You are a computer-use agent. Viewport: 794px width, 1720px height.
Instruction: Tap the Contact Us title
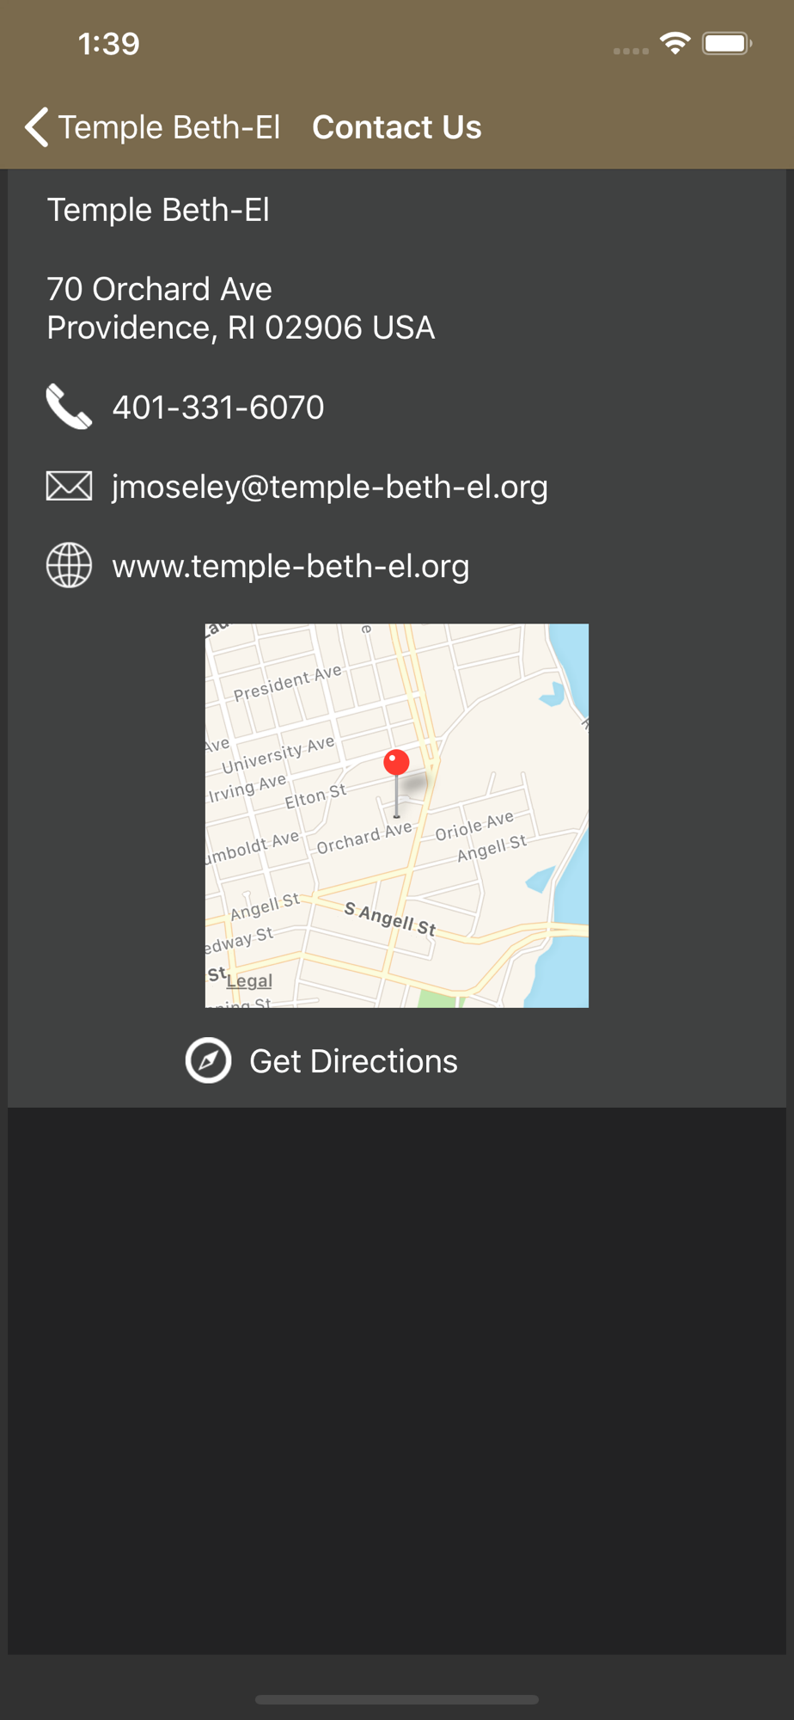[396, 127]
